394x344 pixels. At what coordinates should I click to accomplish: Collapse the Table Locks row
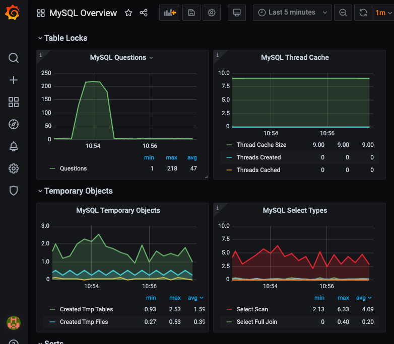(x=65, y=38)
